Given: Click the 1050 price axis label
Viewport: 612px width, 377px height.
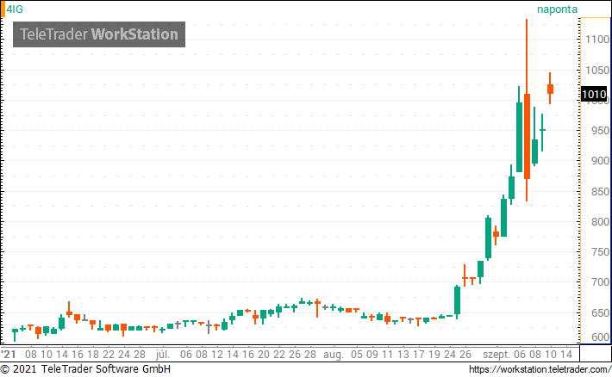Looking at the screenshot, I should tap(597, 71).
